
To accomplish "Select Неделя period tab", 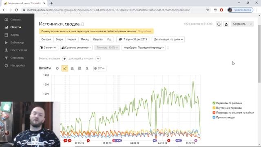I will (72, 40).
